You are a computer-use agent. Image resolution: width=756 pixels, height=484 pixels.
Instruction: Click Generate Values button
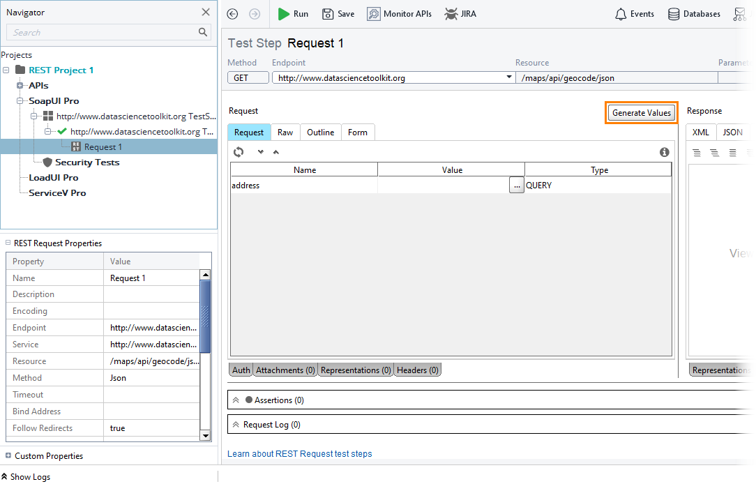[641, 113]
